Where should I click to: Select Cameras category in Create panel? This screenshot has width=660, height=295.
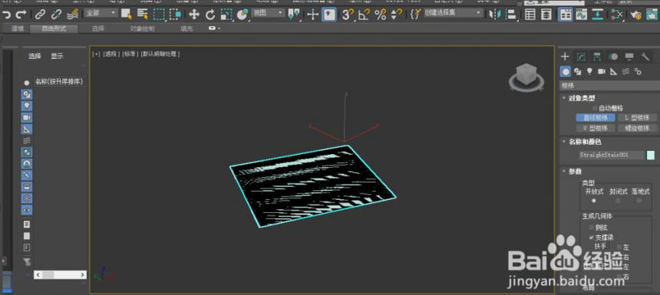(602, 72)
